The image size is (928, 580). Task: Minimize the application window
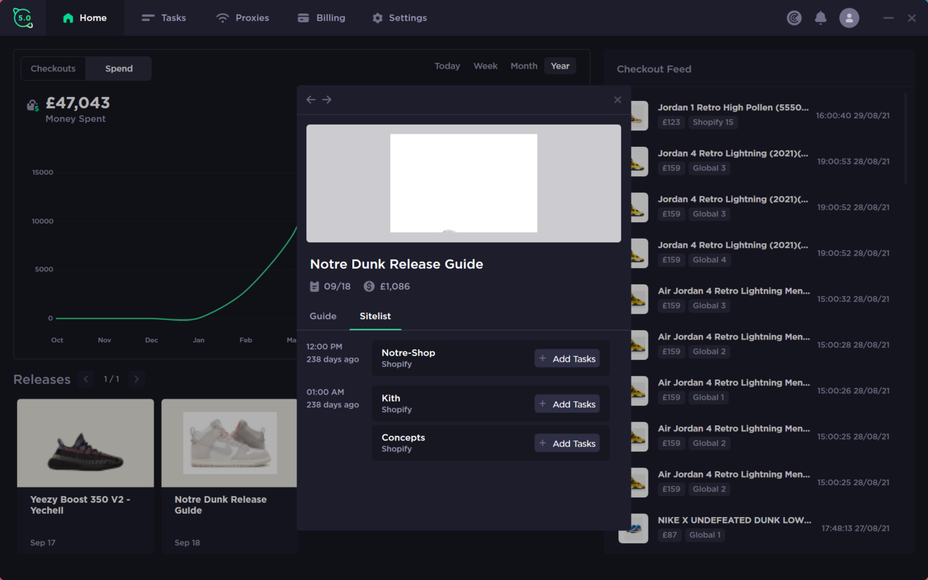889,18
